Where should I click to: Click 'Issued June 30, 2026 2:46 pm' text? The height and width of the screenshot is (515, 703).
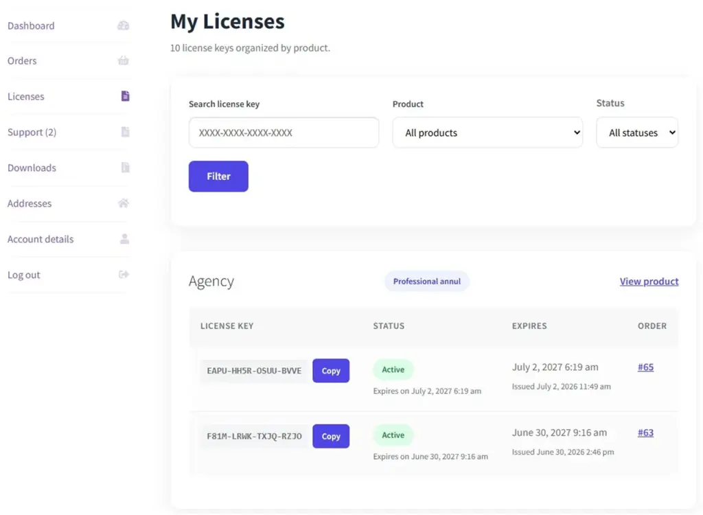coord(563,452)
